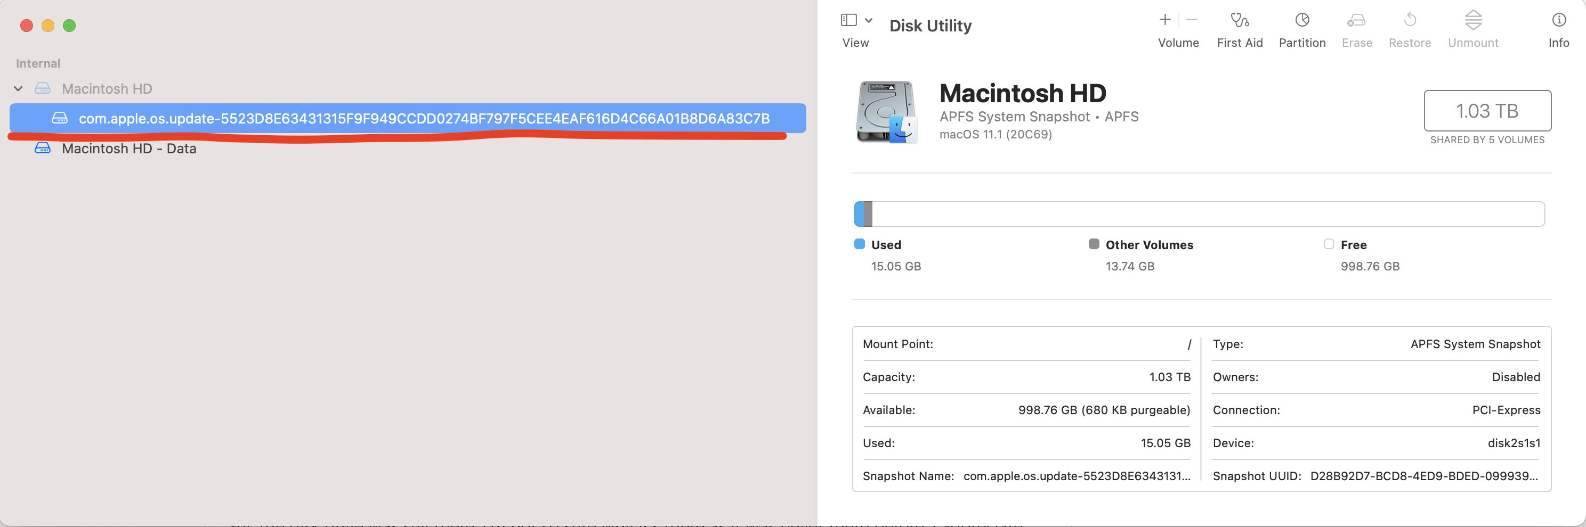Collapse the Macintosh HD tree chevron
The height and width of the screenshot is (527, 1586).
19,88
